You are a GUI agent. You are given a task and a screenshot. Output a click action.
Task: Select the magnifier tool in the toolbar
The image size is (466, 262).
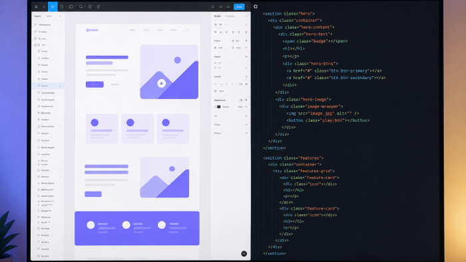pos(81,7)
